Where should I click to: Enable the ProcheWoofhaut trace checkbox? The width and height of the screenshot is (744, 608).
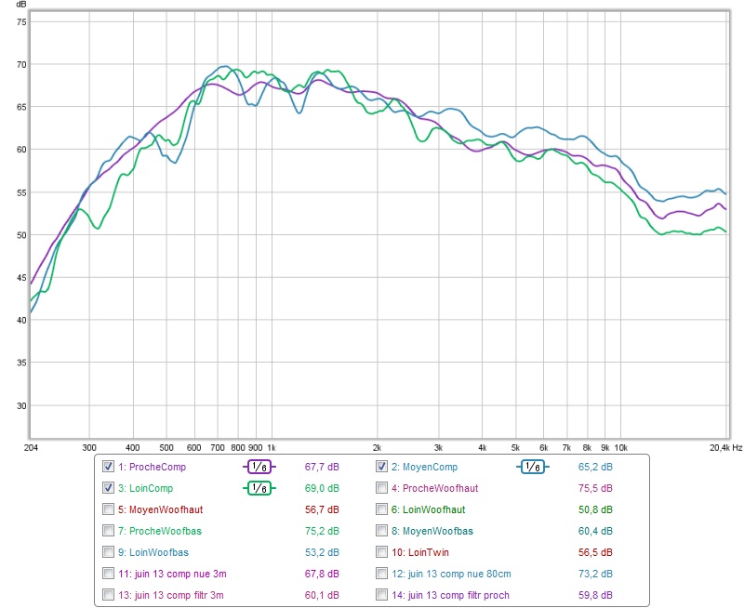pos(382,488)
